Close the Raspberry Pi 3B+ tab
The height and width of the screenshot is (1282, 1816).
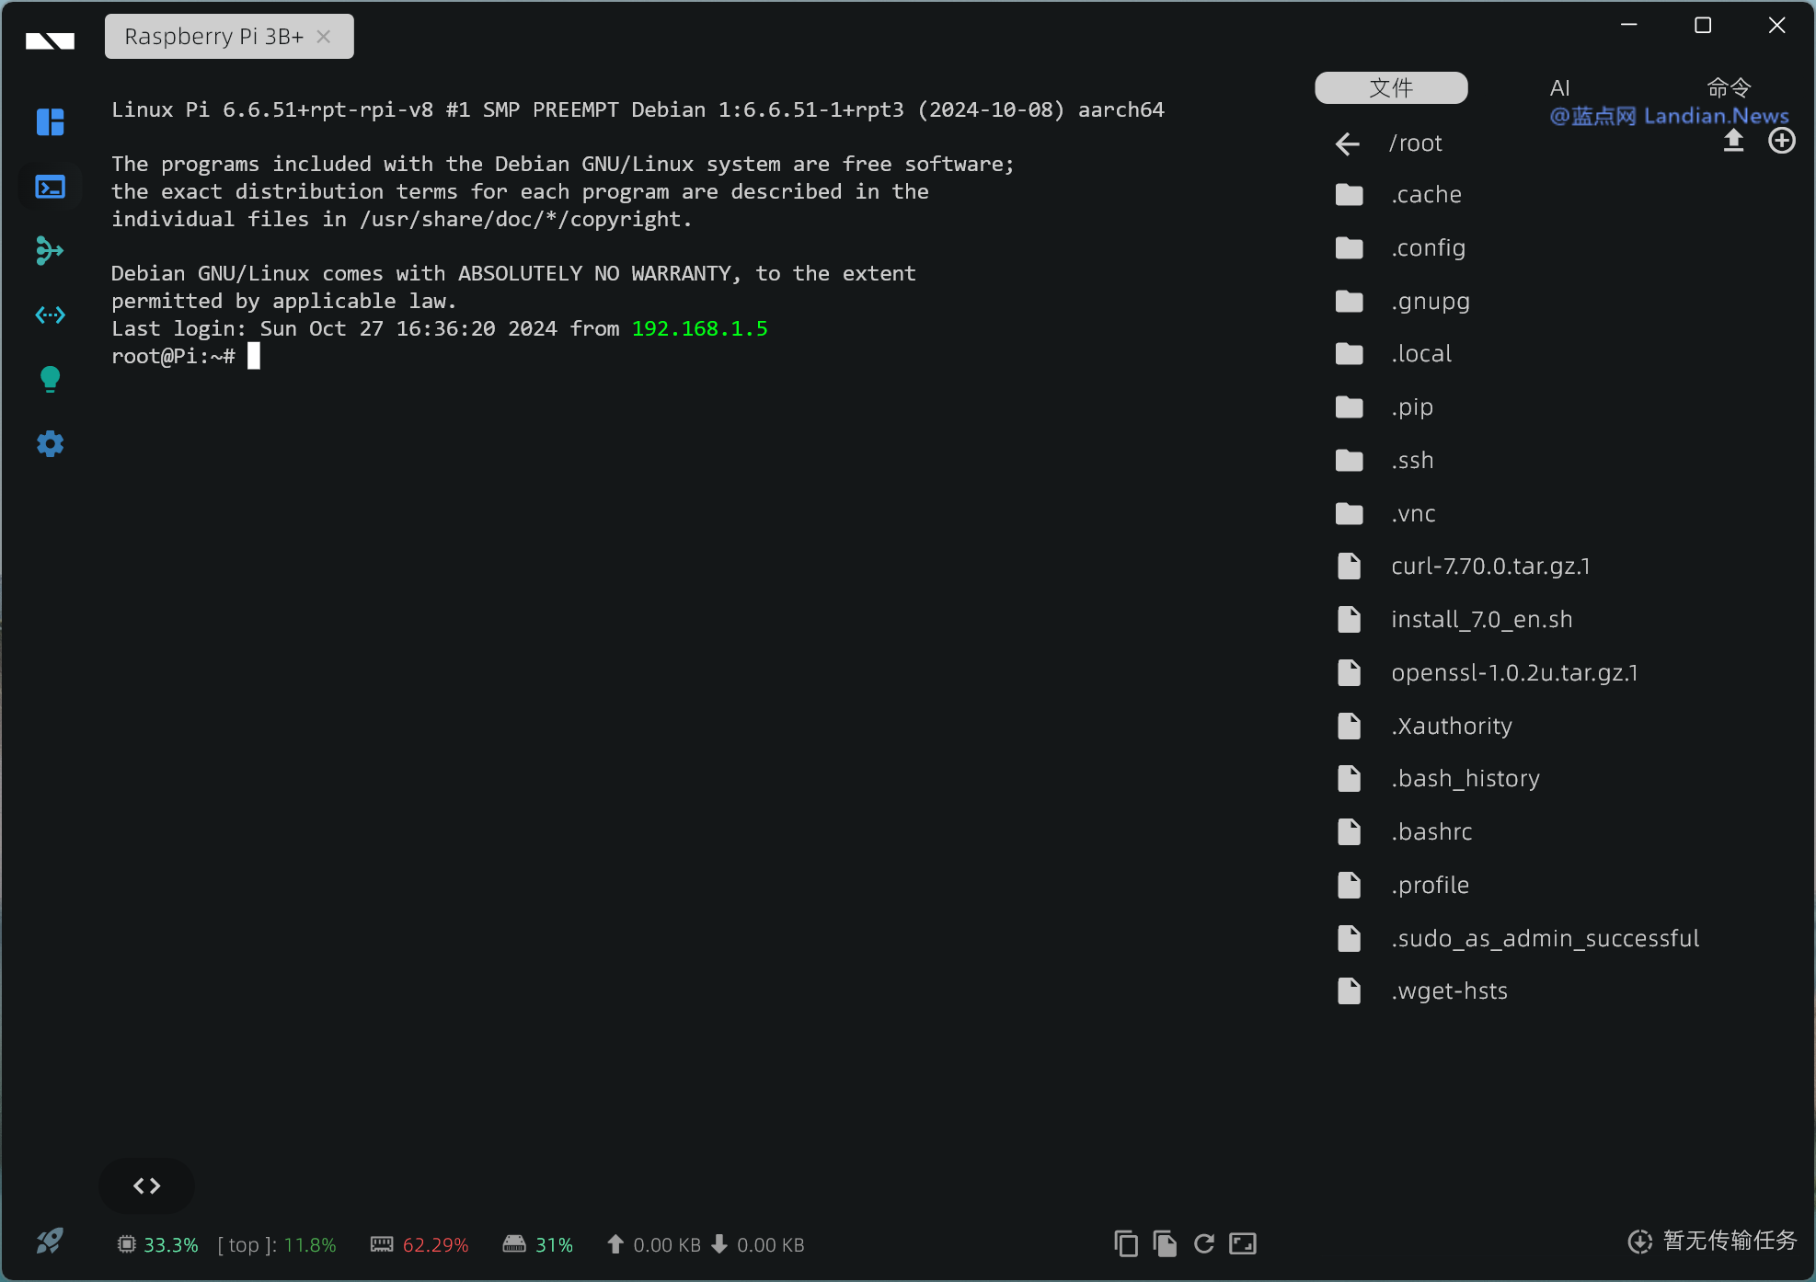pos(324,37)
